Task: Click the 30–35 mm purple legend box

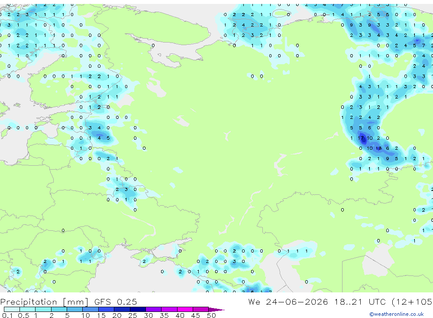Action: click(x=154, y=309)
